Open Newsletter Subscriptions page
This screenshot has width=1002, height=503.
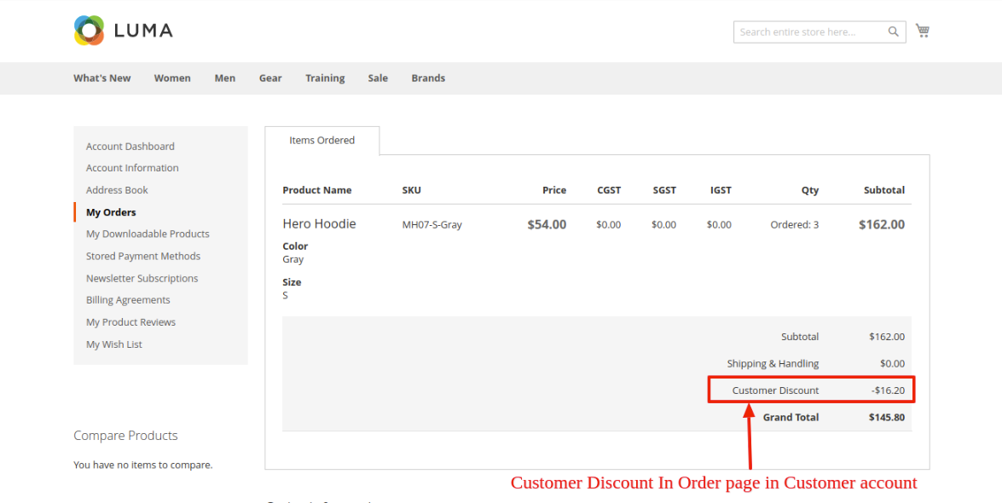(x=142, y=278)
